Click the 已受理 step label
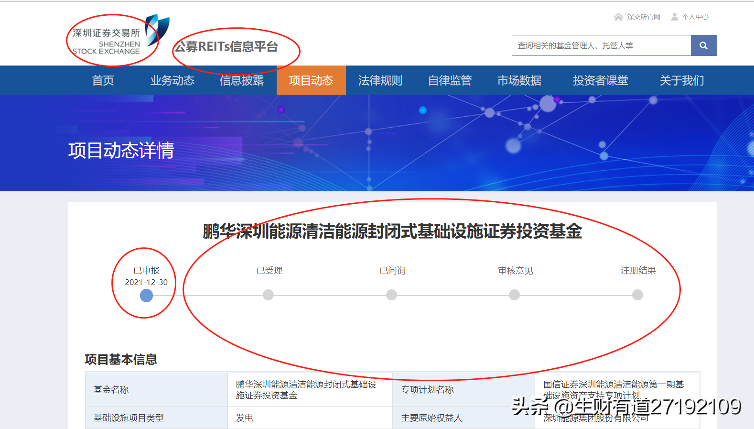The height and width of the screenshot is (429, 754). pyautogui.click(x=269, y=271)
